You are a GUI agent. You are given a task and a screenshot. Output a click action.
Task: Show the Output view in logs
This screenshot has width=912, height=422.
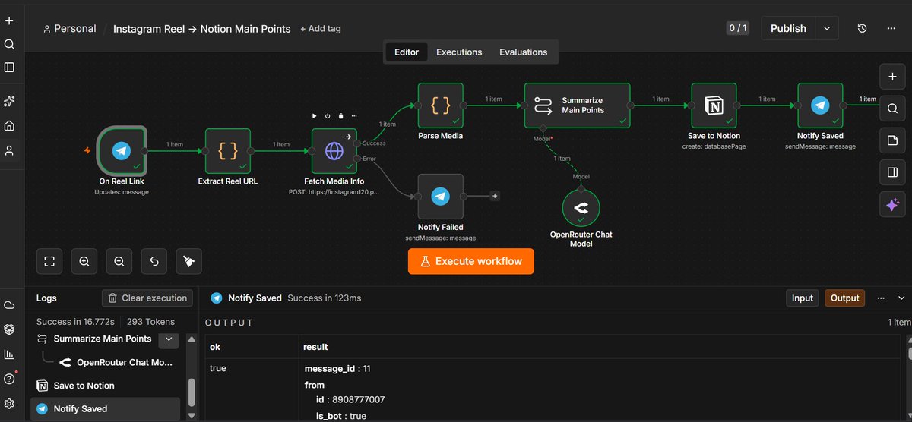(844, 298)
